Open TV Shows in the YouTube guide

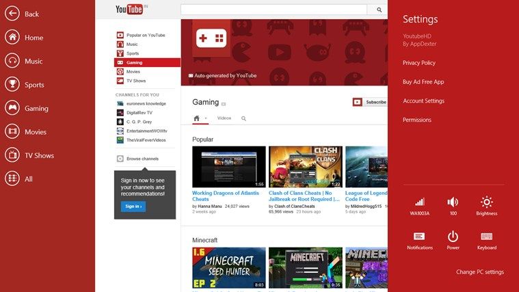[135, 81]
